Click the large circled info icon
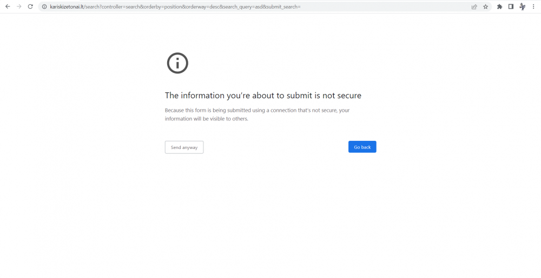This screenshot has height=278, width=541. pos(177,63)
